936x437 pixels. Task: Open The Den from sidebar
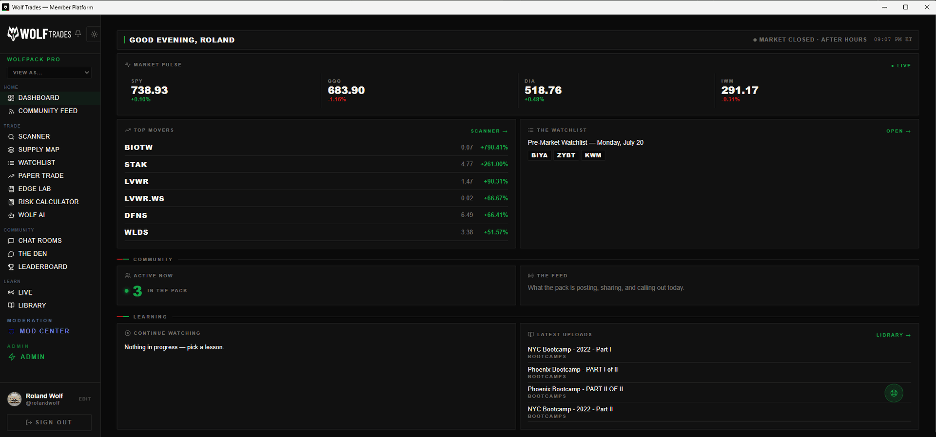(x=50, y=254)
